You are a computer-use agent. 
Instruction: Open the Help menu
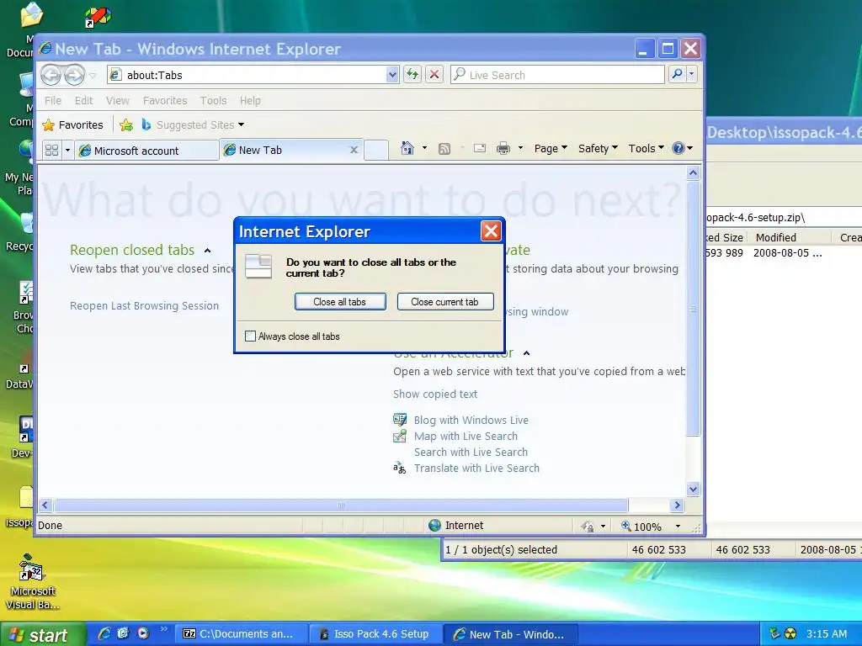pyautogui.click(x=250, y=101)
